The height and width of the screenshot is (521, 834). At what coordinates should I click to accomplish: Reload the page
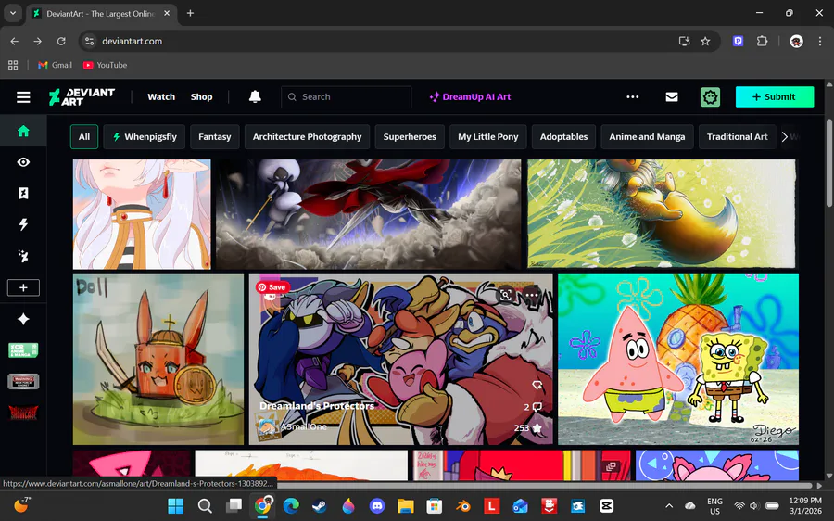pos(61,41)
